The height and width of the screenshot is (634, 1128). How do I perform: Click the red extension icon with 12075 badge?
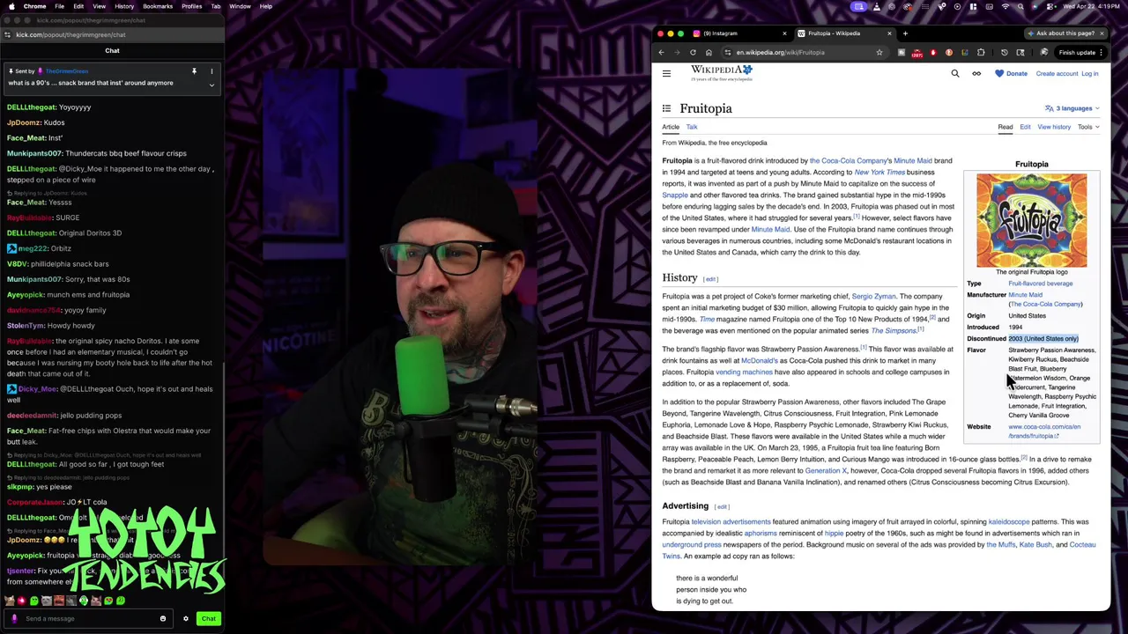coord(917,53)
